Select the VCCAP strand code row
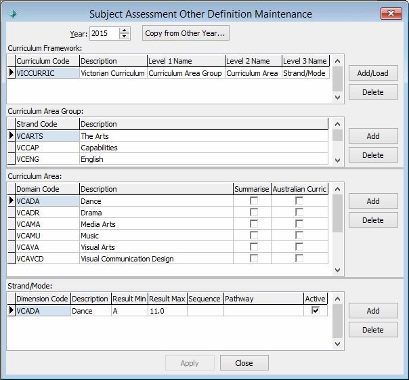The image size is (409, 380). click(x=47, y=148)
